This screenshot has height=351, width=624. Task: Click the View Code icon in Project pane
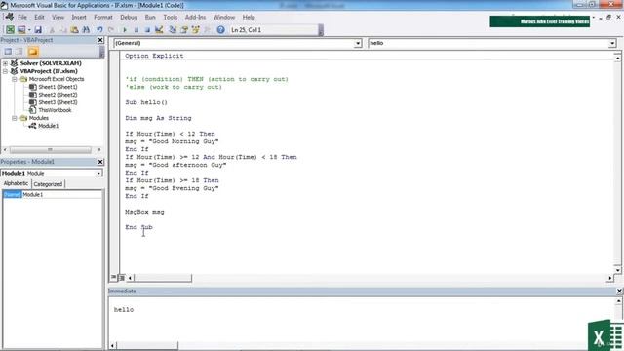(x=8, y=52)
